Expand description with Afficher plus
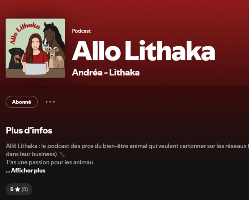249x200 pixels. point(26,171)
